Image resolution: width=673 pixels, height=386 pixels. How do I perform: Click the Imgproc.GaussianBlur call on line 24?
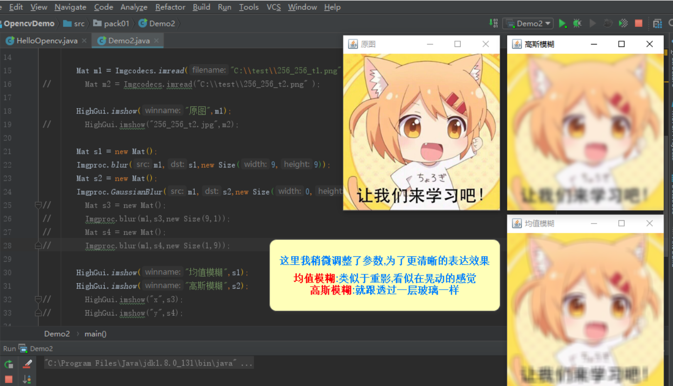[x=120, y=192]
